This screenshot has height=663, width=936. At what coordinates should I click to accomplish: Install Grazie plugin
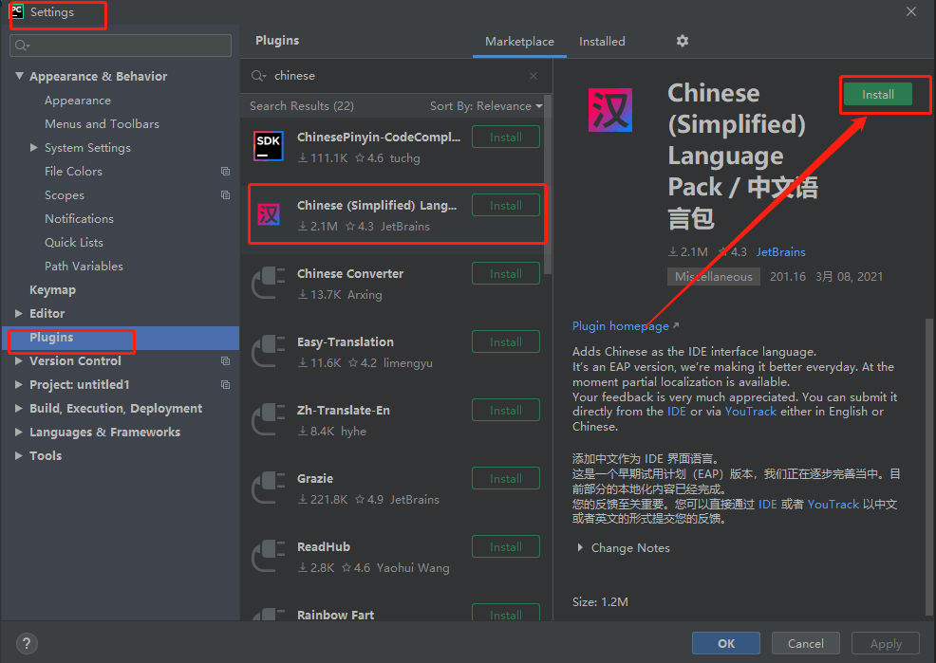(506, 478)
